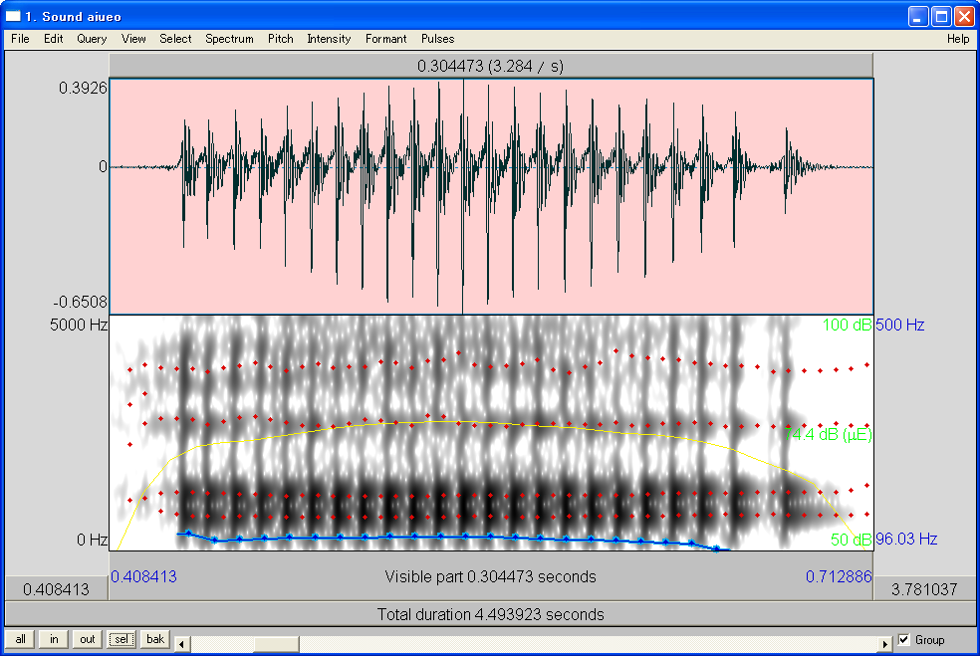
Task: Click the blue '0.408413' window start time
Action: 143,576
